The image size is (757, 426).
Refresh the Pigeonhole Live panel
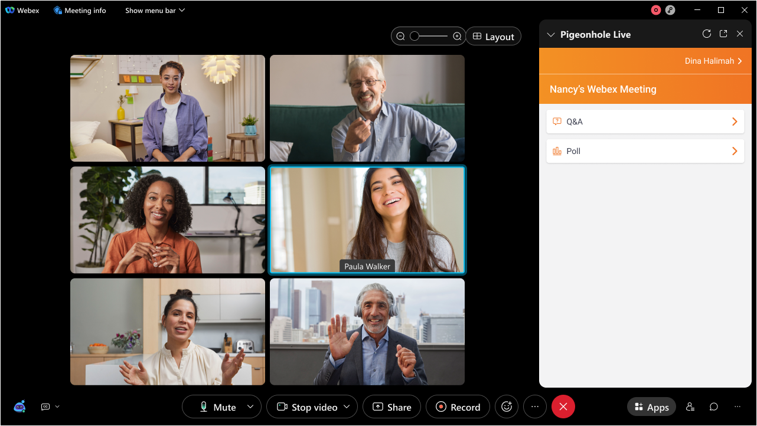[x=706, y=34]
